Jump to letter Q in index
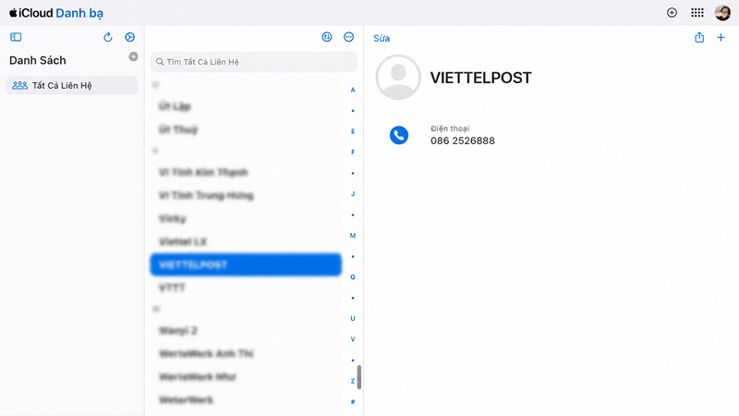This screenshot has width=739, height=416. (x=353, y=276)
